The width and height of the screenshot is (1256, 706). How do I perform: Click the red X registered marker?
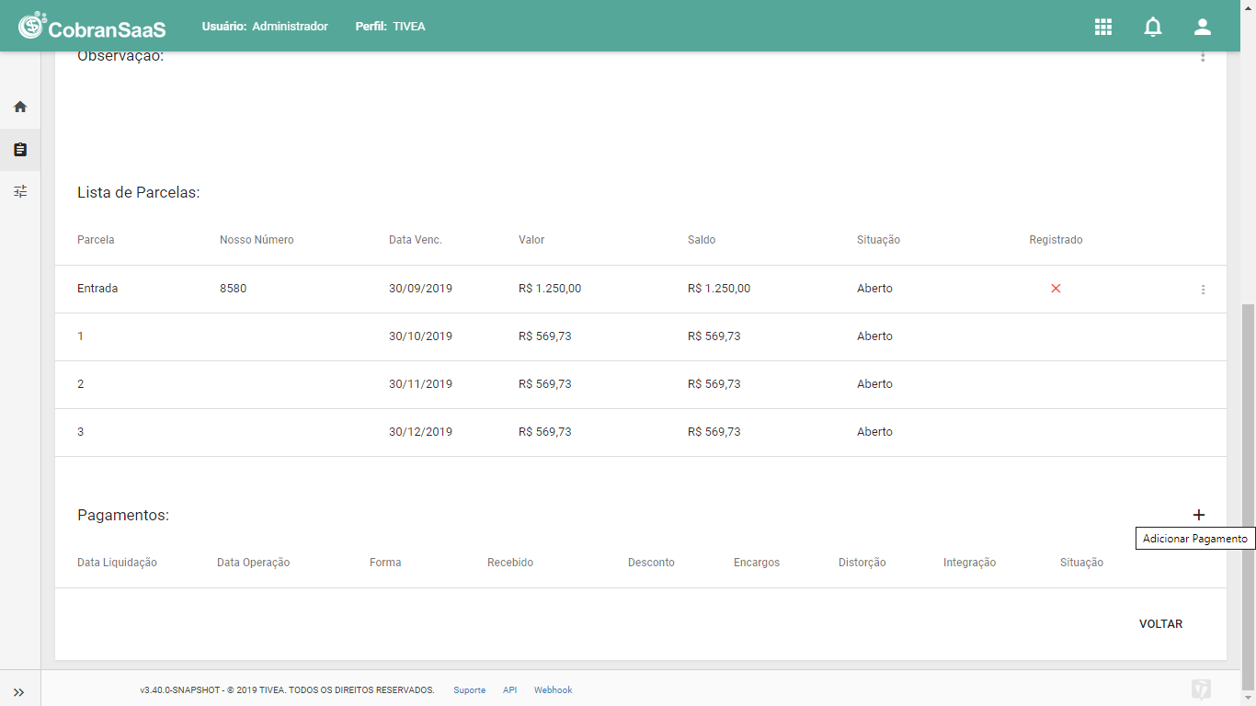click(1056, 289)
